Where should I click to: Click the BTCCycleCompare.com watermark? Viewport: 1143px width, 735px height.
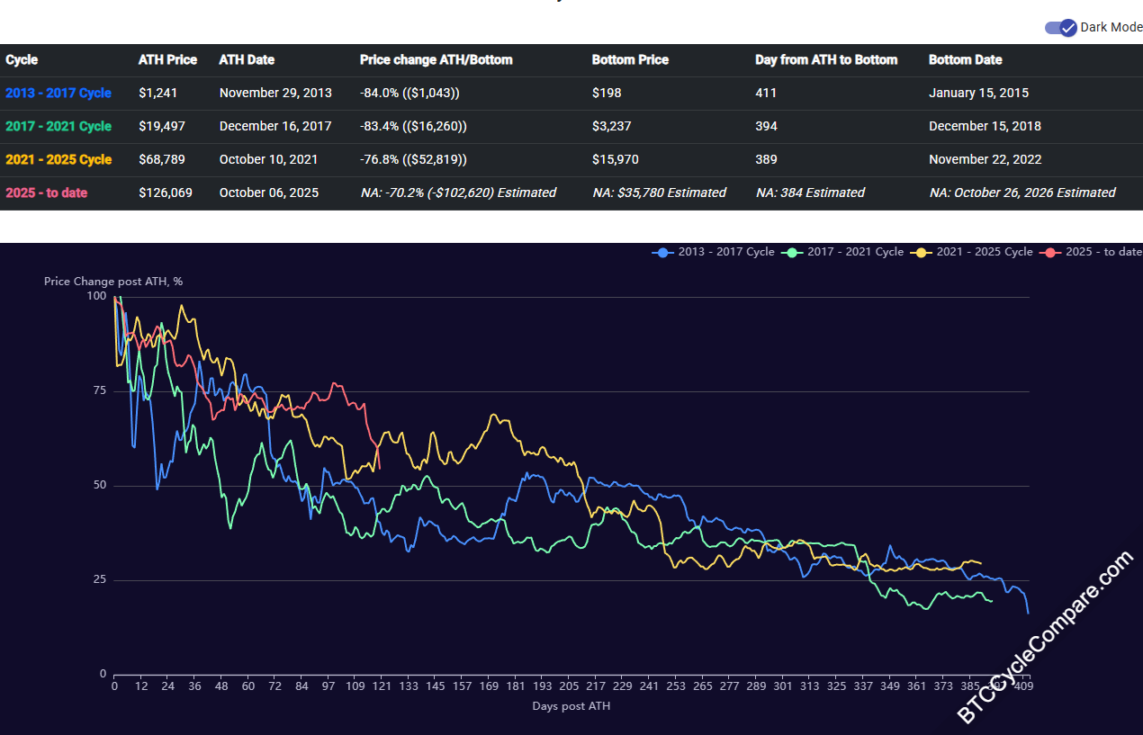tap(1044, 640)
